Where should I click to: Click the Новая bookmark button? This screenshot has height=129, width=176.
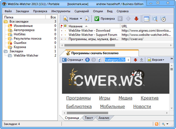[71, 19]
